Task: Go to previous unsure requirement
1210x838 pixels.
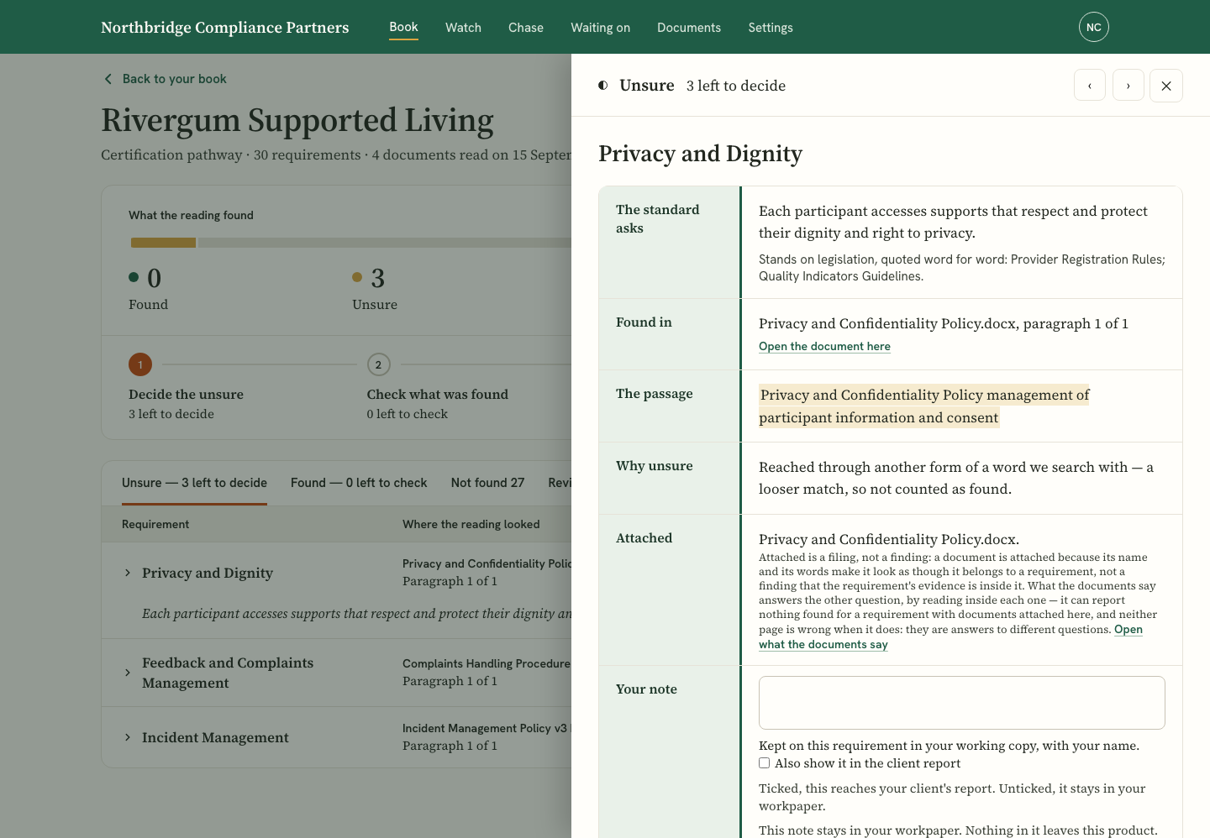Action: point(1090,85)
